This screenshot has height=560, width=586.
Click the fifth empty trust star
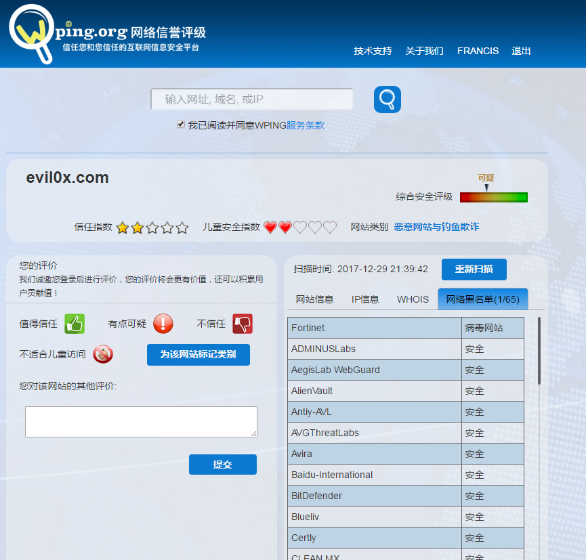182,228
